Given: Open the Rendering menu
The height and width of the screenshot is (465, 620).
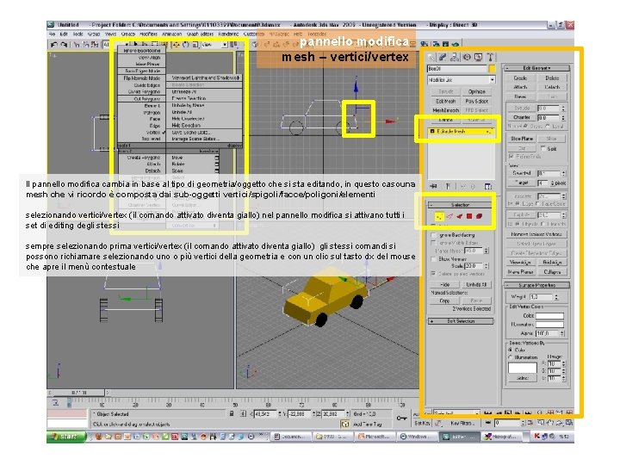Looking at the screenshot, I should 228,34.
